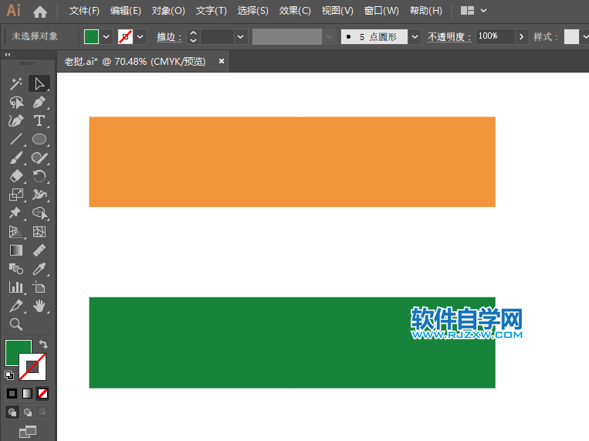The image size is (589, 441).
Task: Select the Ellipse shape tool
Action: click(39, 140)
